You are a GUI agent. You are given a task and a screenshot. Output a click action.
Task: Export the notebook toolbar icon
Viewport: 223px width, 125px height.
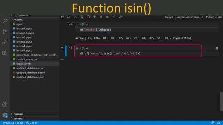(x=120, y=17)
